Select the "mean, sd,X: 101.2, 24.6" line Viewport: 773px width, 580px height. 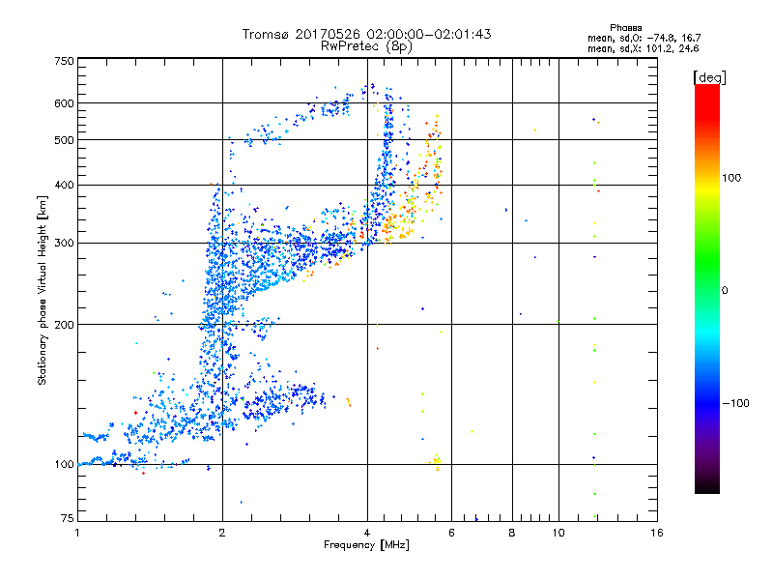click(x=643, y=48)
